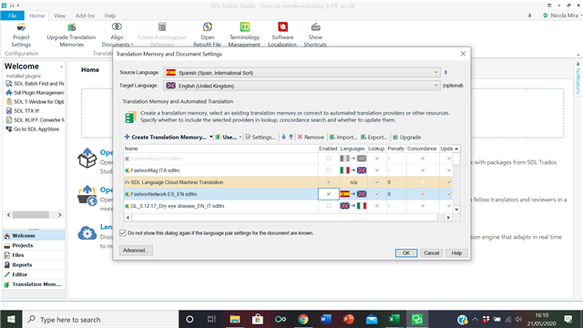Open Word from the taskbar
The image size is (583, 328).
326,319
